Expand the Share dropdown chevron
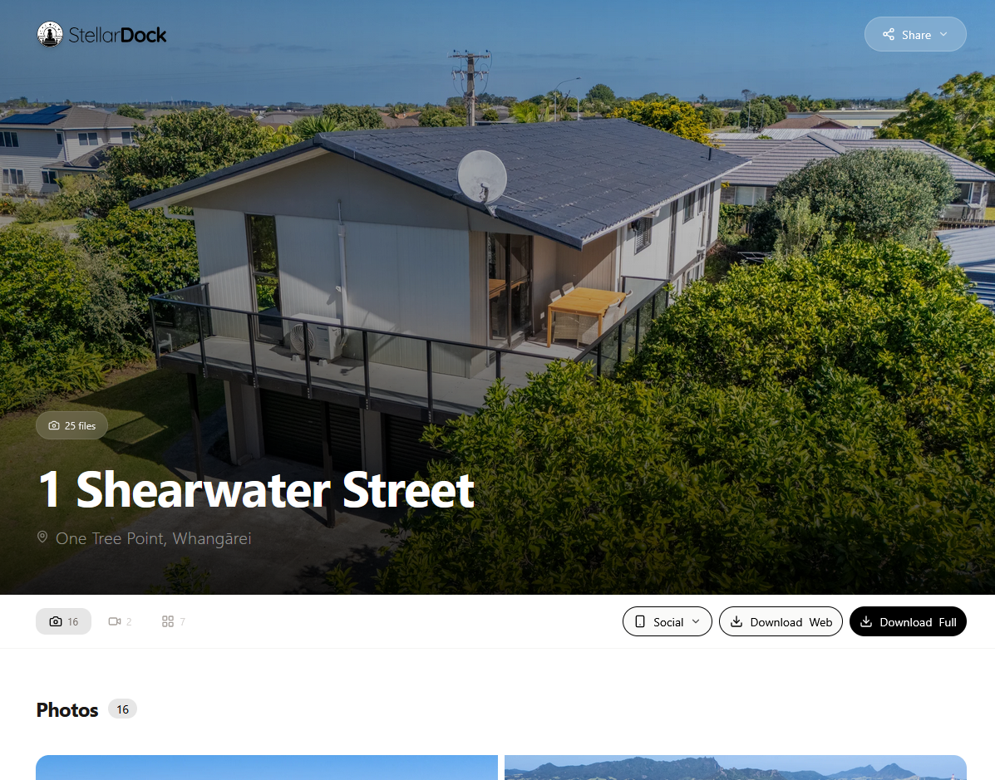 [x=943, y=34]
